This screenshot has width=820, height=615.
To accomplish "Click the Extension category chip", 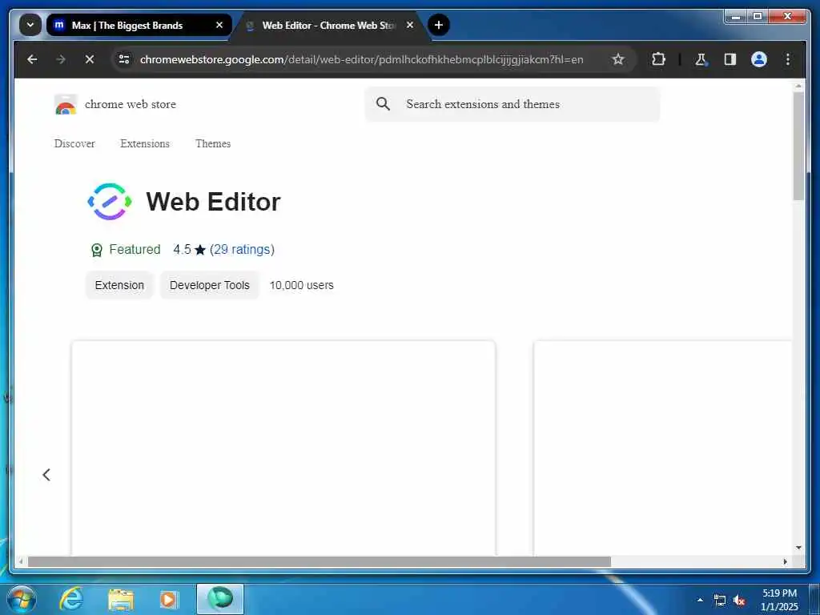I will (119, 285).
